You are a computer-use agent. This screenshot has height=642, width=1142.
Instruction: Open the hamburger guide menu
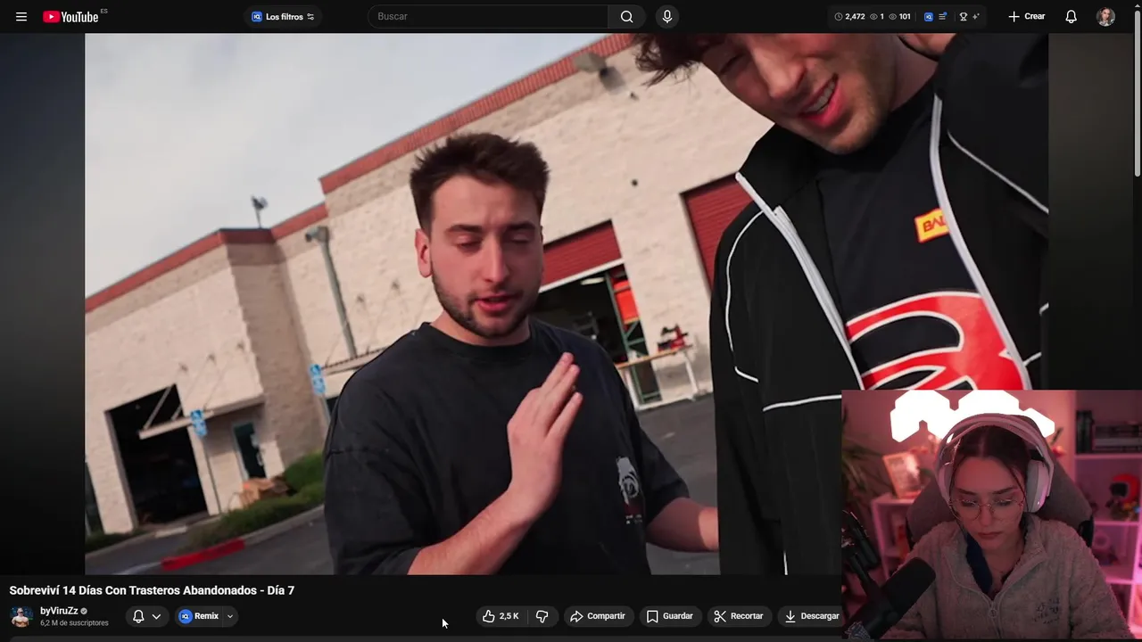[x=21, y=17]
